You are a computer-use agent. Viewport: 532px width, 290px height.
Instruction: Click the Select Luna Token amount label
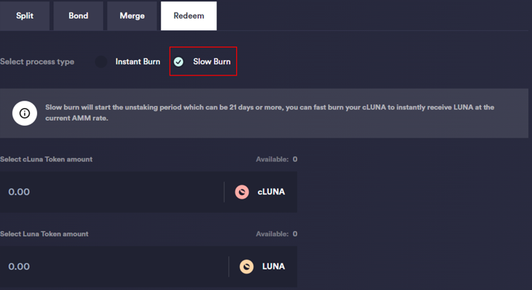44,234
